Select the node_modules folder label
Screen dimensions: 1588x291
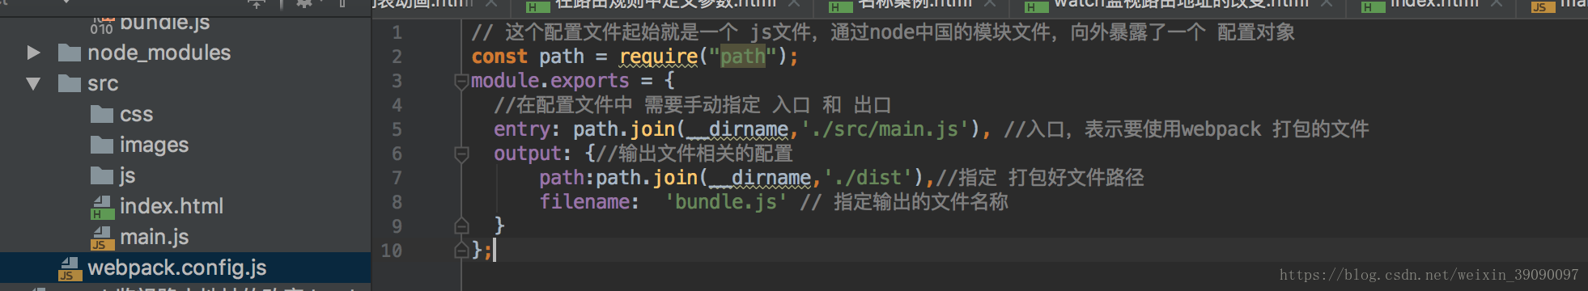tap(159, 53)
